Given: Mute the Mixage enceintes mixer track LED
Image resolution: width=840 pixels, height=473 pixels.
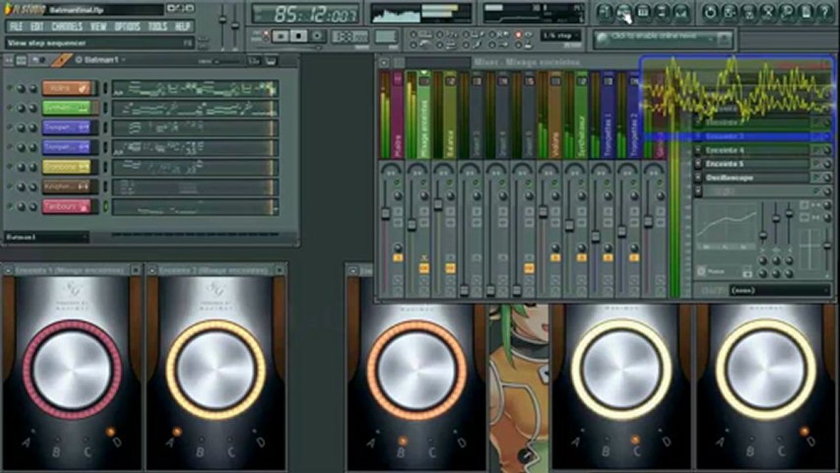Looking at the screenshot, I should pyautogui.click(x=424, y=182).
